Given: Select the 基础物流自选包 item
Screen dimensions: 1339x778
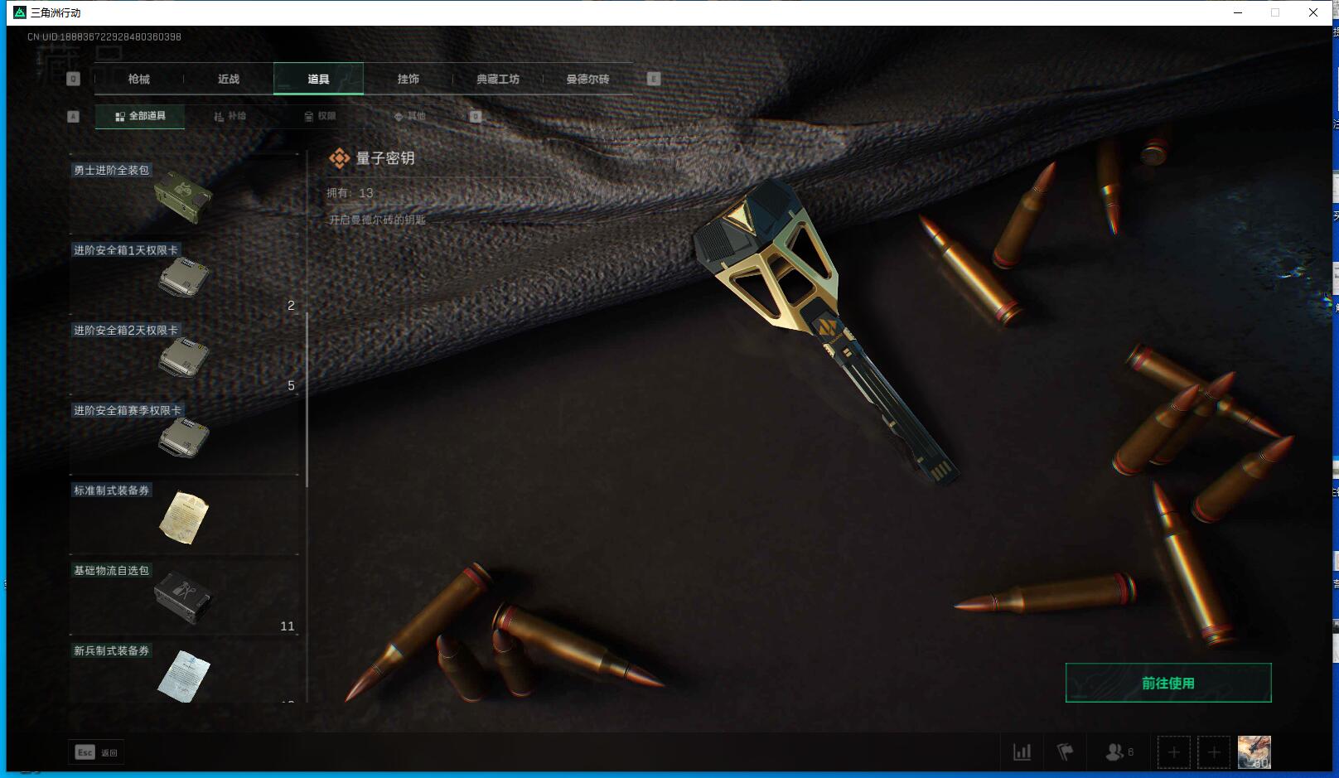Looking at the screenshot, I should [x=184, y=596].
